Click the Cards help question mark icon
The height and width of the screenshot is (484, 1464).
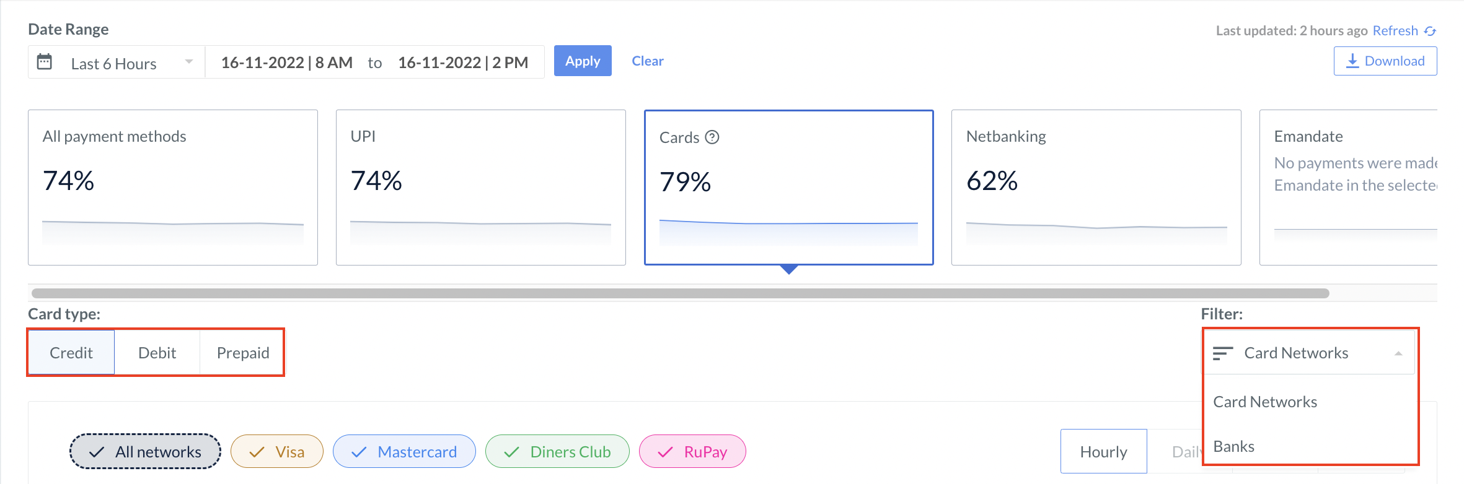712,137
